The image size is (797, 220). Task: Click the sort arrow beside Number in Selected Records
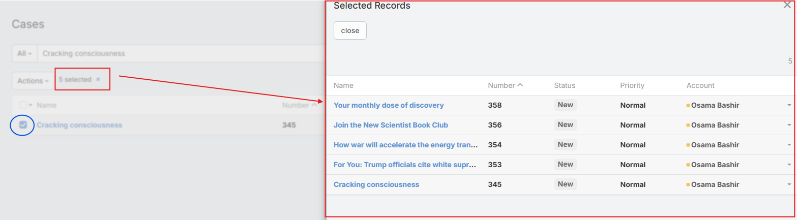(x=520, y=85)
